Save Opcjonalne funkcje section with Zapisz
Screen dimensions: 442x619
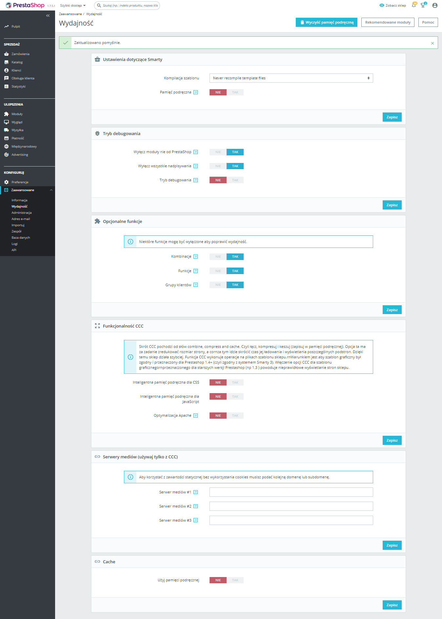(392, 310)
